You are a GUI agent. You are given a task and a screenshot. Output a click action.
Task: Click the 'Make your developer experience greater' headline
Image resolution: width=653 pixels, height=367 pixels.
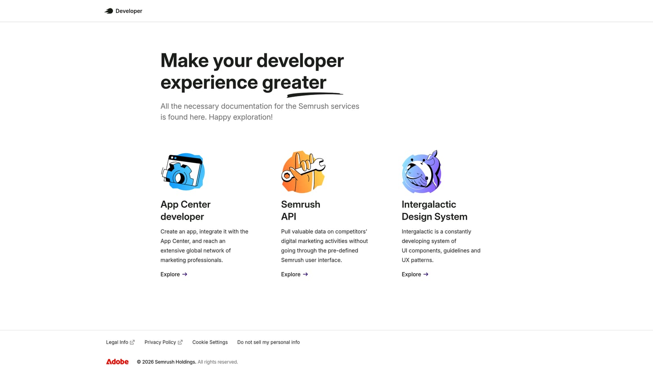pyautogui.click(x=252, y=72)
